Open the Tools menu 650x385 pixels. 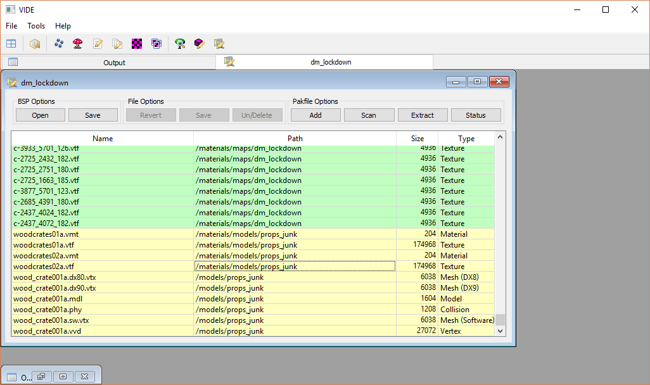(x=36, y=26)
